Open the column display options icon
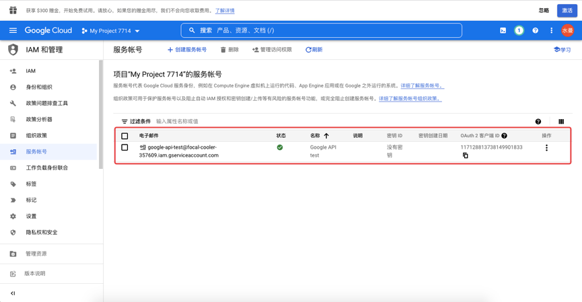Viewport: 582px width, 302px height. pos(561,121)
